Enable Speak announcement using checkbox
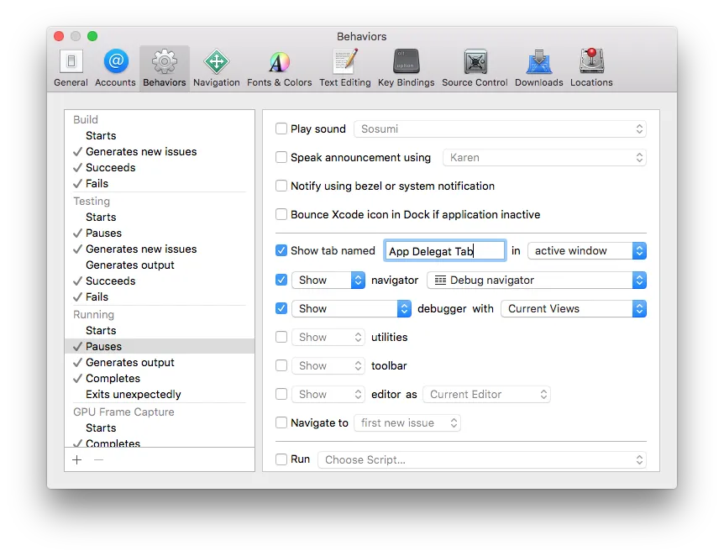 (x=281, y=157)
